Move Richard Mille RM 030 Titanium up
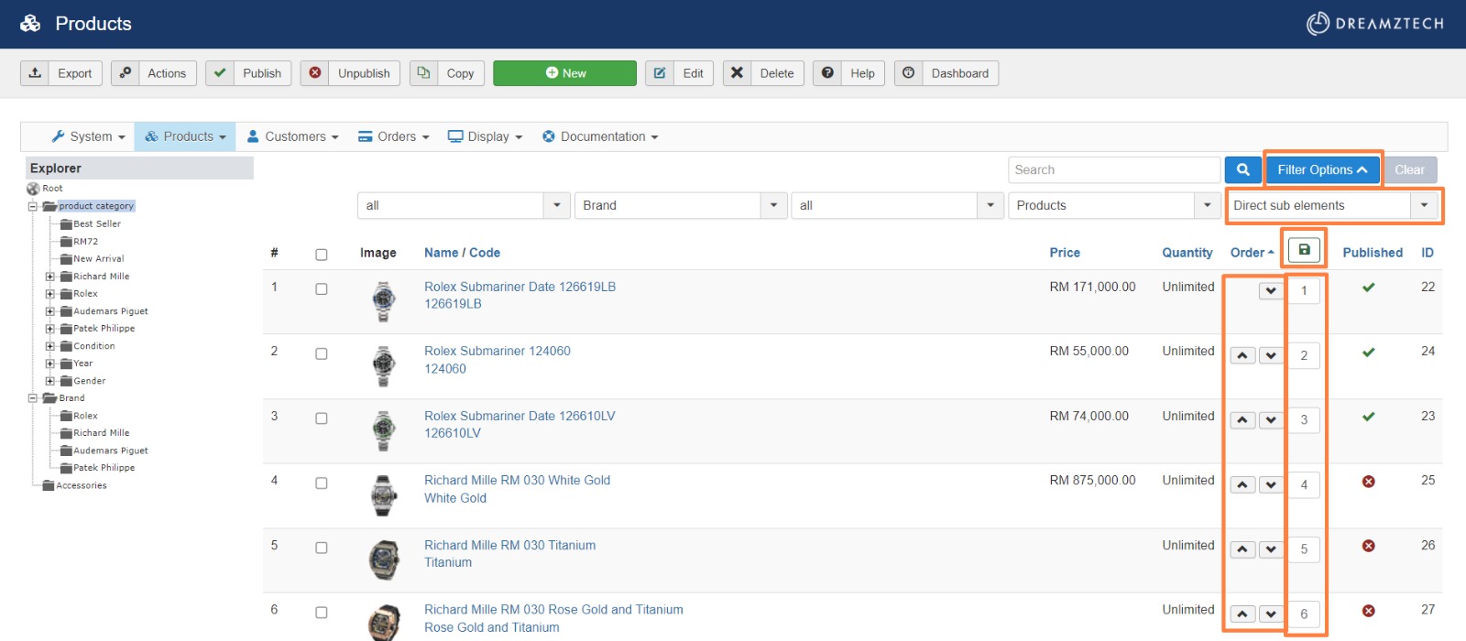This screenshot has height=641, width=1466. click(x=1242, y=549)
